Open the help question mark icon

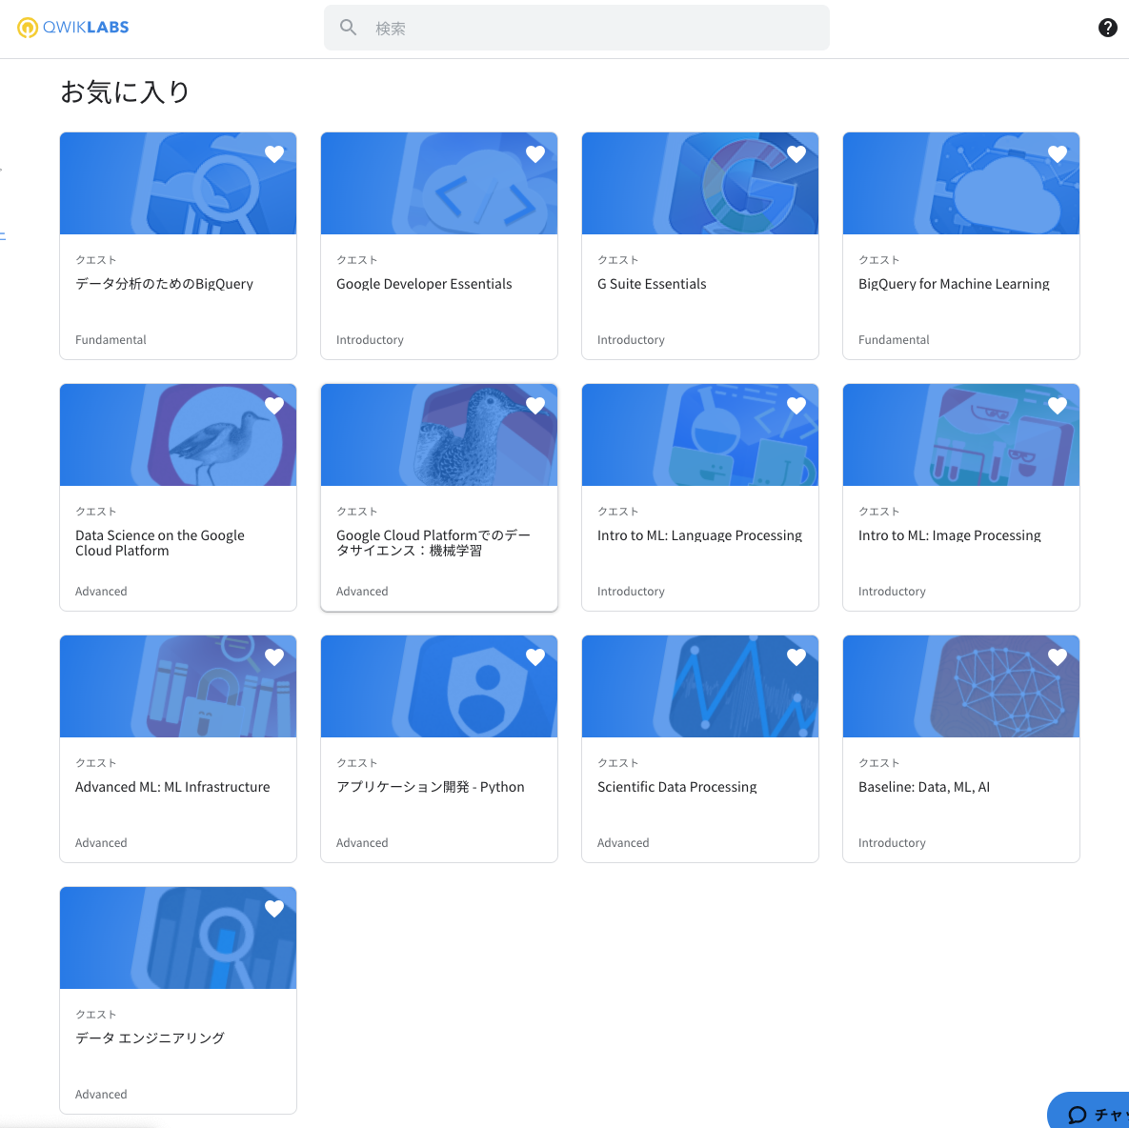pyautogui.click(x=1107, y=28)
